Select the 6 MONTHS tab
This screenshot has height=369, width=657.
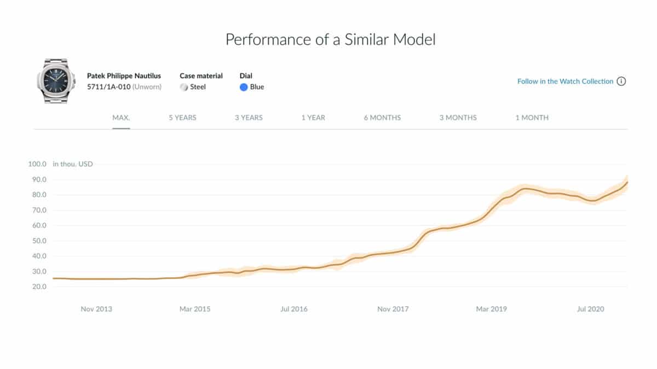click(x=382, y=118)
